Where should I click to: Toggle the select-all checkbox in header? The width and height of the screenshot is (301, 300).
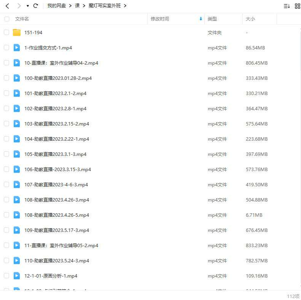click(x=6, y=19)
